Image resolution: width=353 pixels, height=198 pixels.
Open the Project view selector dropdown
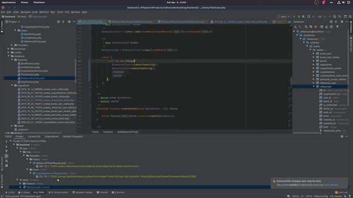point(13,22)
